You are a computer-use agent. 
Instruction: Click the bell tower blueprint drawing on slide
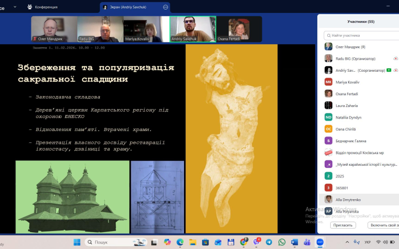click(157, 197)
